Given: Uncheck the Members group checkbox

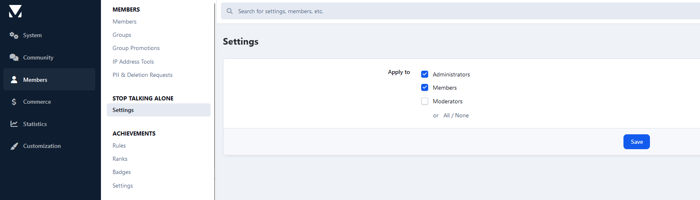Looking at the screenshot, I should [x=424, y=88].
